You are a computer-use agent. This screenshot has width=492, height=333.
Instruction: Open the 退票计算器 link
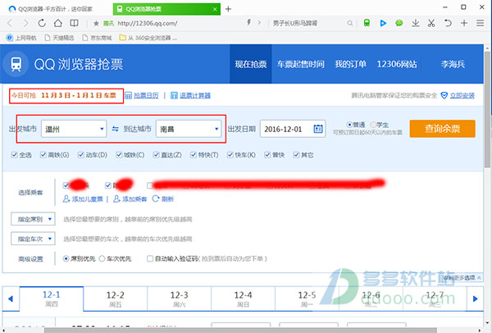195,95
